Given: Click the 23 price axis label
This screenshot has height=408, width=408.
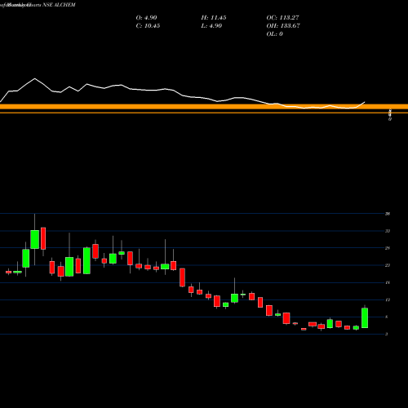Looking at the screenshot, I should point(388,265).
